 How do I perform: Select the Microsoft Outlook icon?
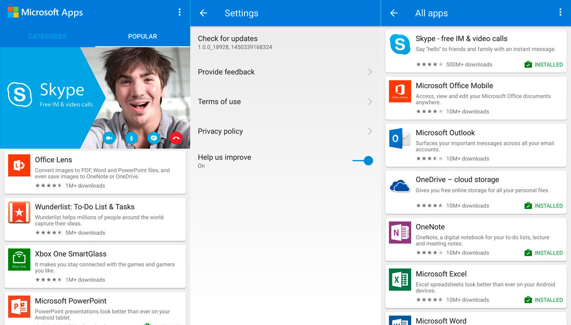[400, 138]
